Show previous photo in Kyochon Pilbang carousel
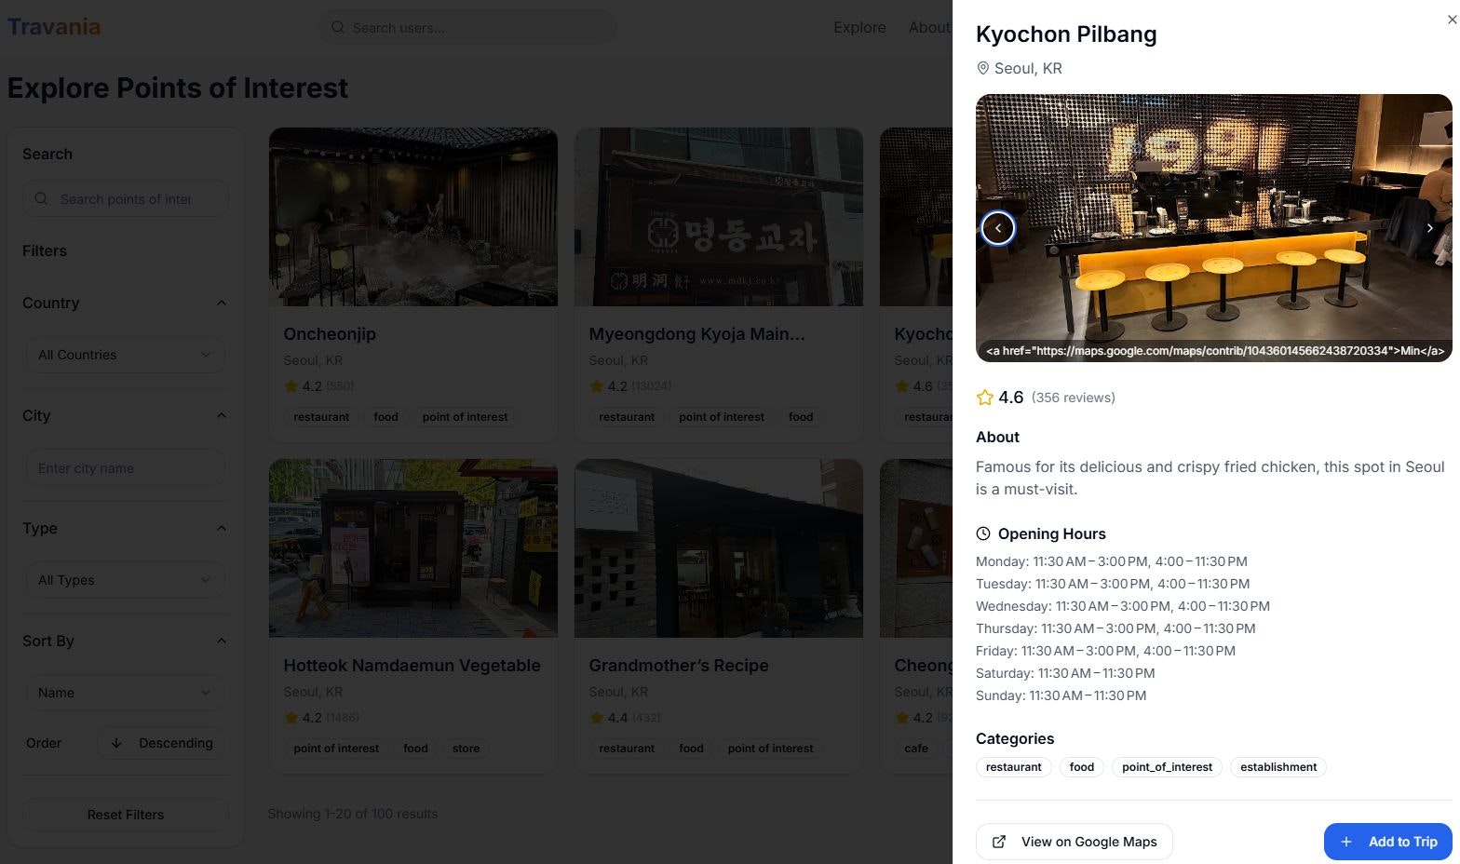 (x=998, y=228)
